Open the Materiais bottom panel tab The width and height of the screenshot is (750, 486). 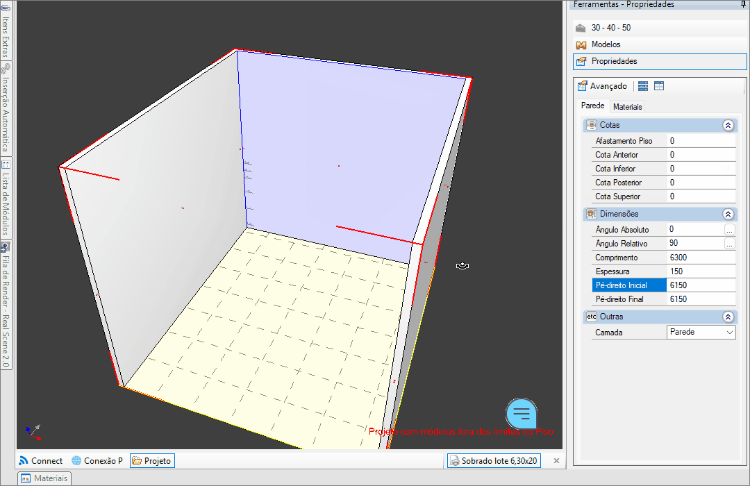(x=45, y=478)
